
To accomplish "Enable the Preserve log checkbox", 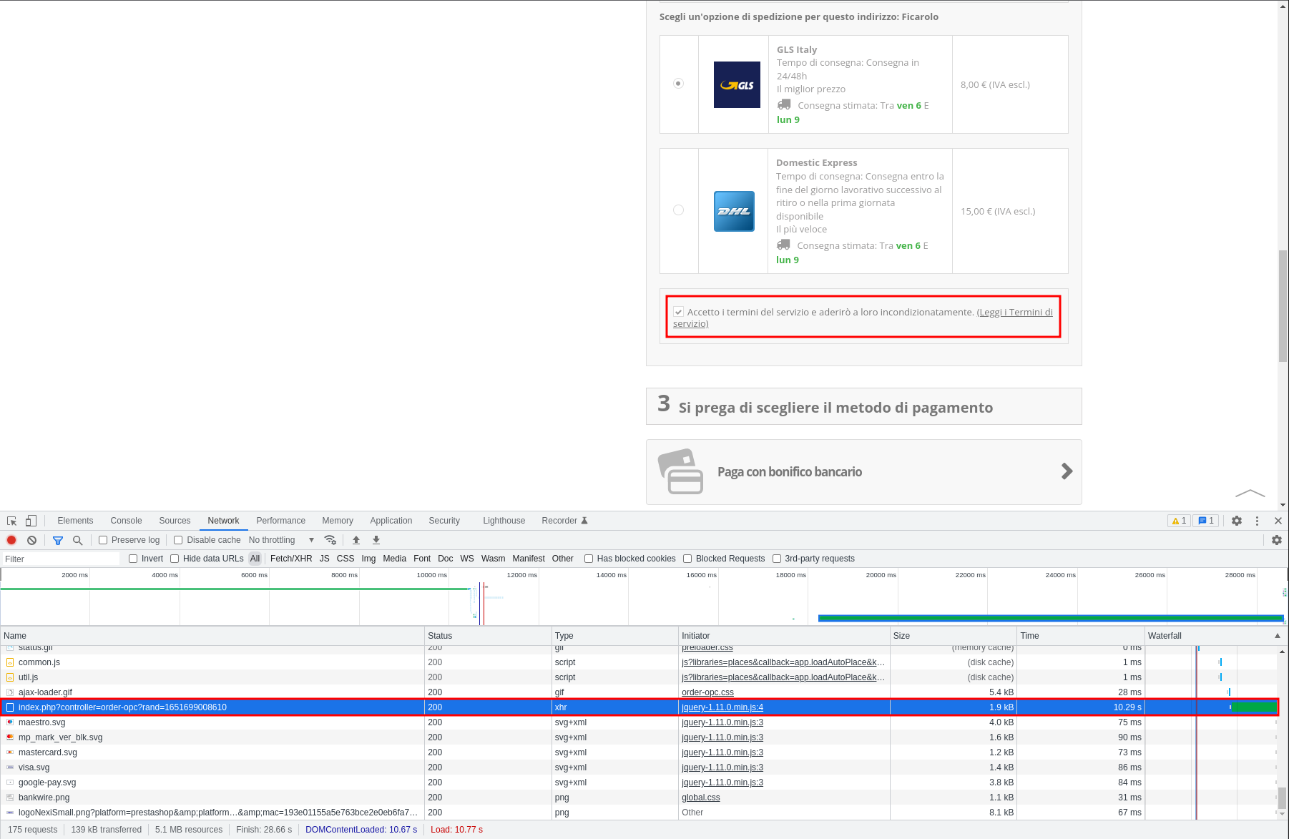I will pyautogui.click(x=103, y=540).
